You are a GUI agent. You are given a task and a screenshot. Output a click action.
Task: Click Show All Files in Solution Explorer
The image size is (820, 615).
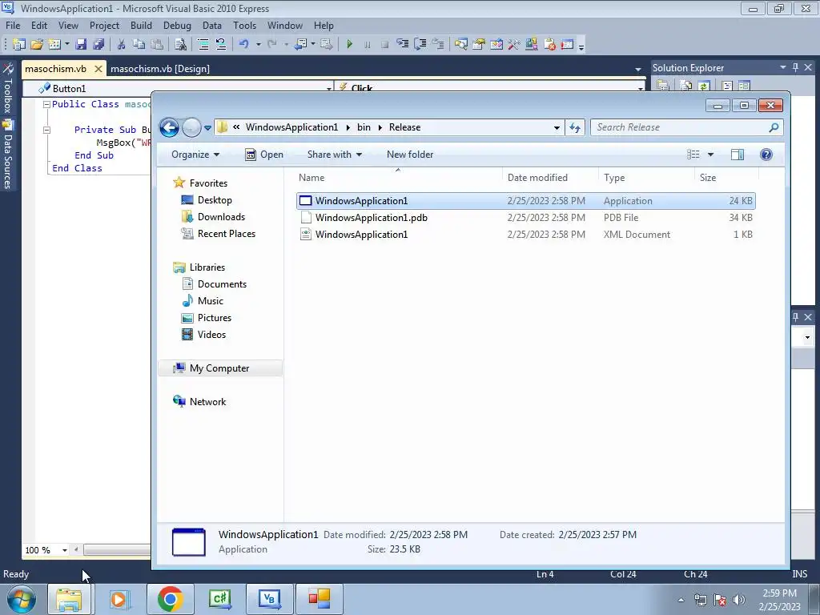coord(685,85)
